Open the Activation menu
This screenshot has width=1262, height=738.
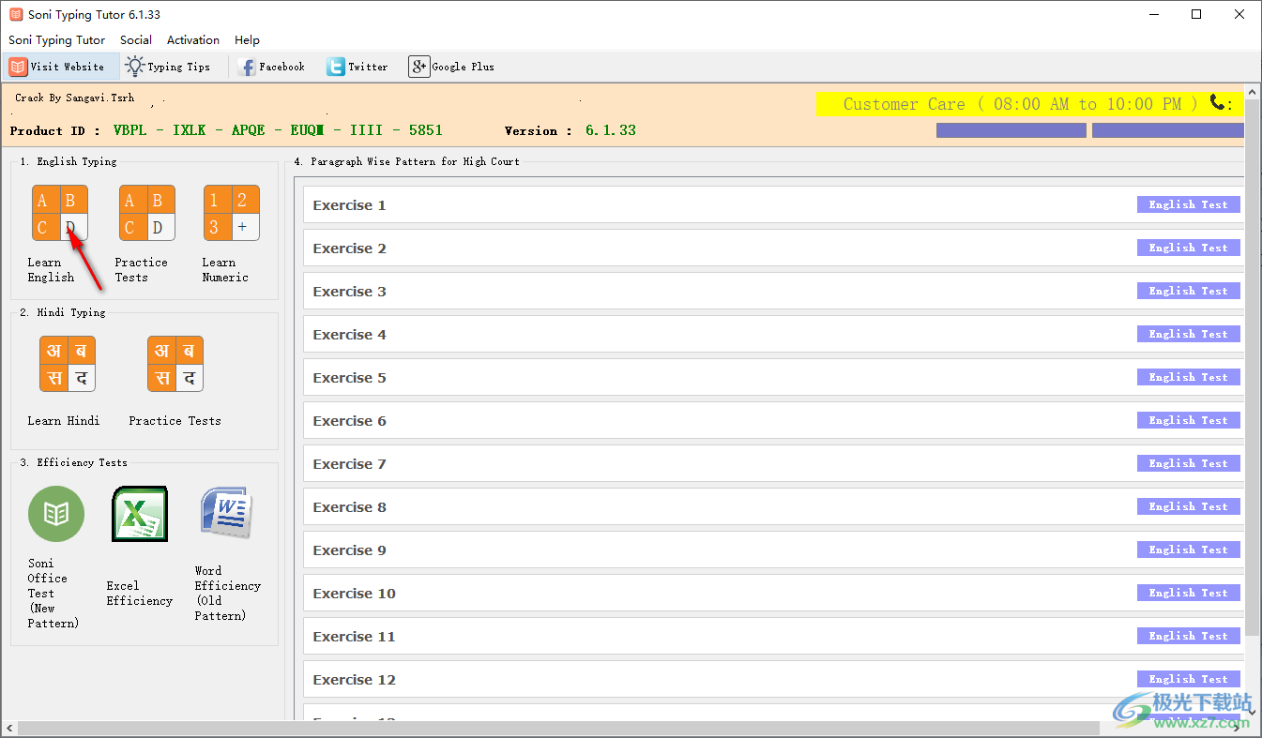(x=192, y=40)
